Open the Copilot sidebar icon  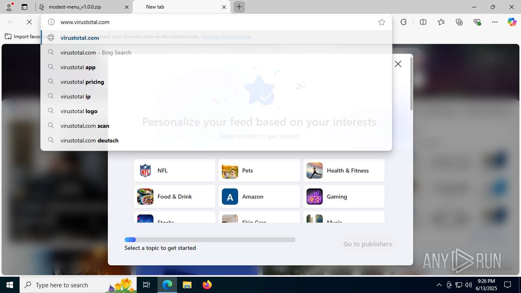click(x=512, y=22)
